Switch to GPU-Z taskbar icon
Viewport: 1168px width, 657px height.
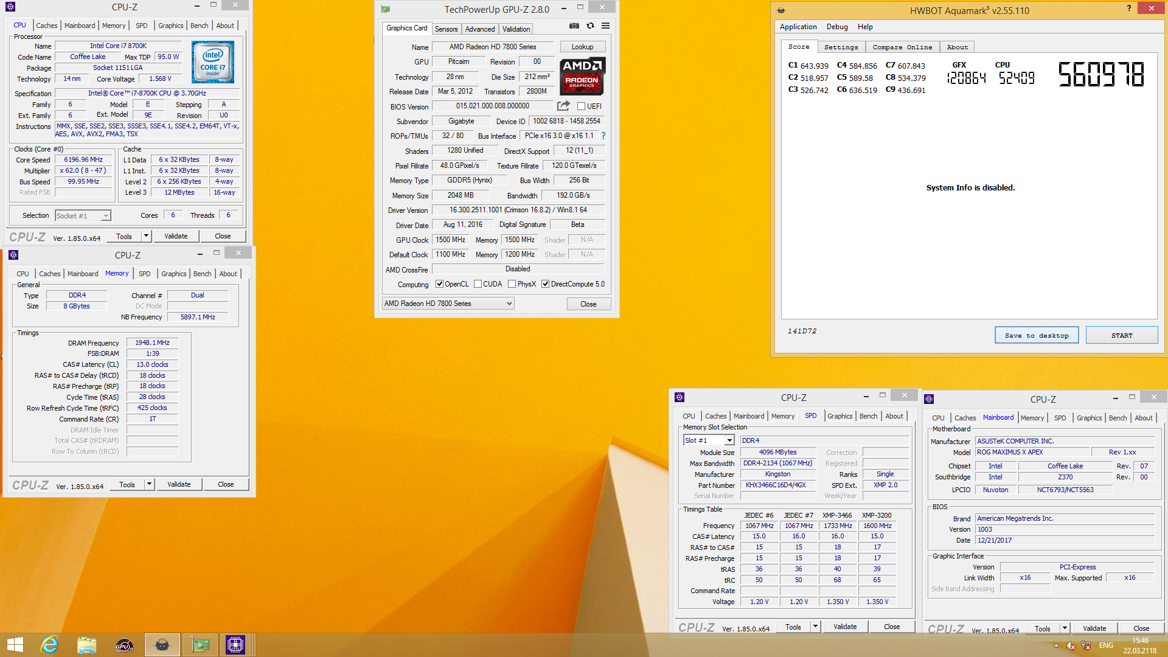tap(200, 645)
